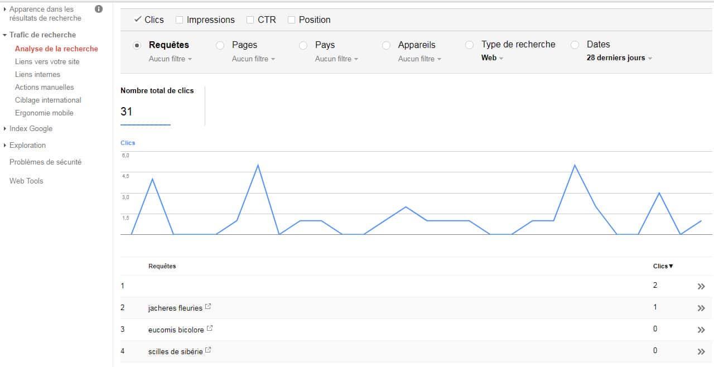Click double-chevron for scilles de sibérie row
This screenshot has width=714, height=367.
[x=701, y=351]
